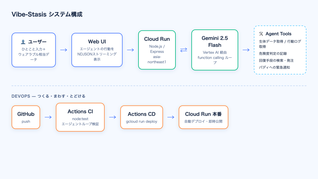Click the バディへの緊急通知 tool item

275,67
